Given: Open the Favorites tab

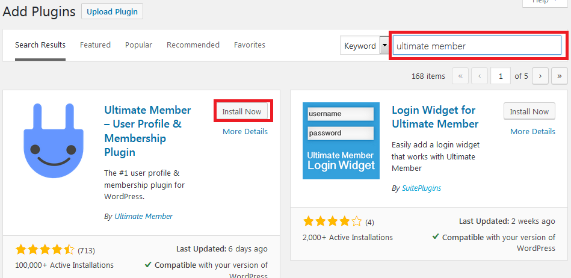Looking at the screenshot, I should (250, 45).
